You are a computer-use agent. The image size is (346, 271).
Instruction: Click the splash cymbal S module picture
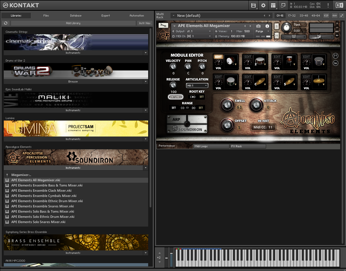pos(289,81)
